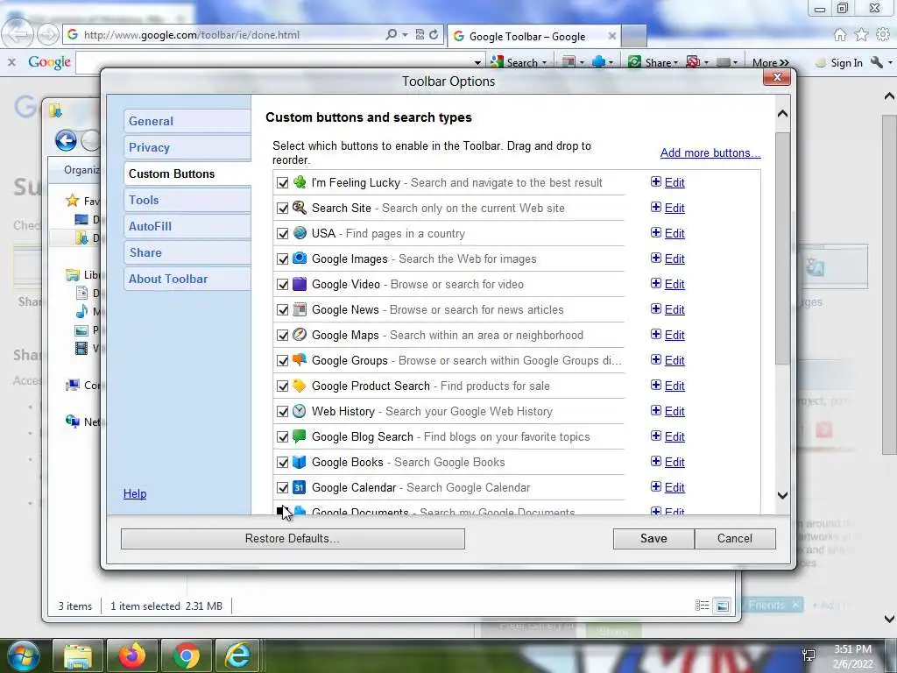Click the Save button

pos(653,539)
